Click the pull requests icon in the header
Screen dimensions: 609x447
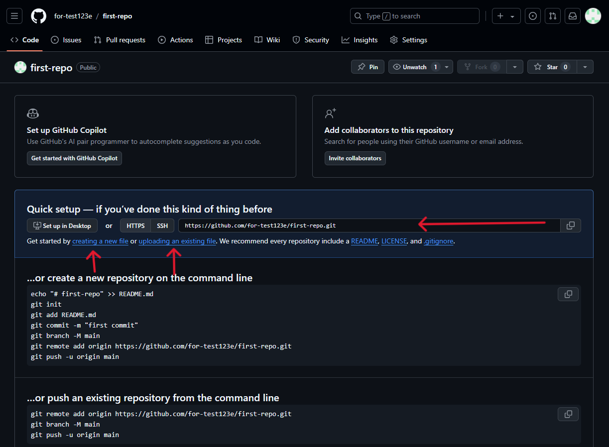pos(553,15)
